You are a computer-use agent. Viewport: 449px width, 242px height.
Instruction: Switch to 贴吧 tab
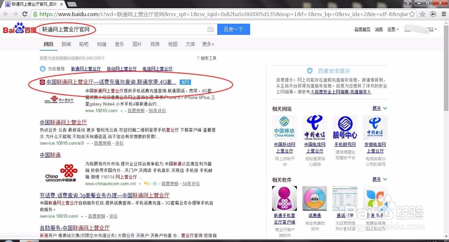click(x=84, y=44)
